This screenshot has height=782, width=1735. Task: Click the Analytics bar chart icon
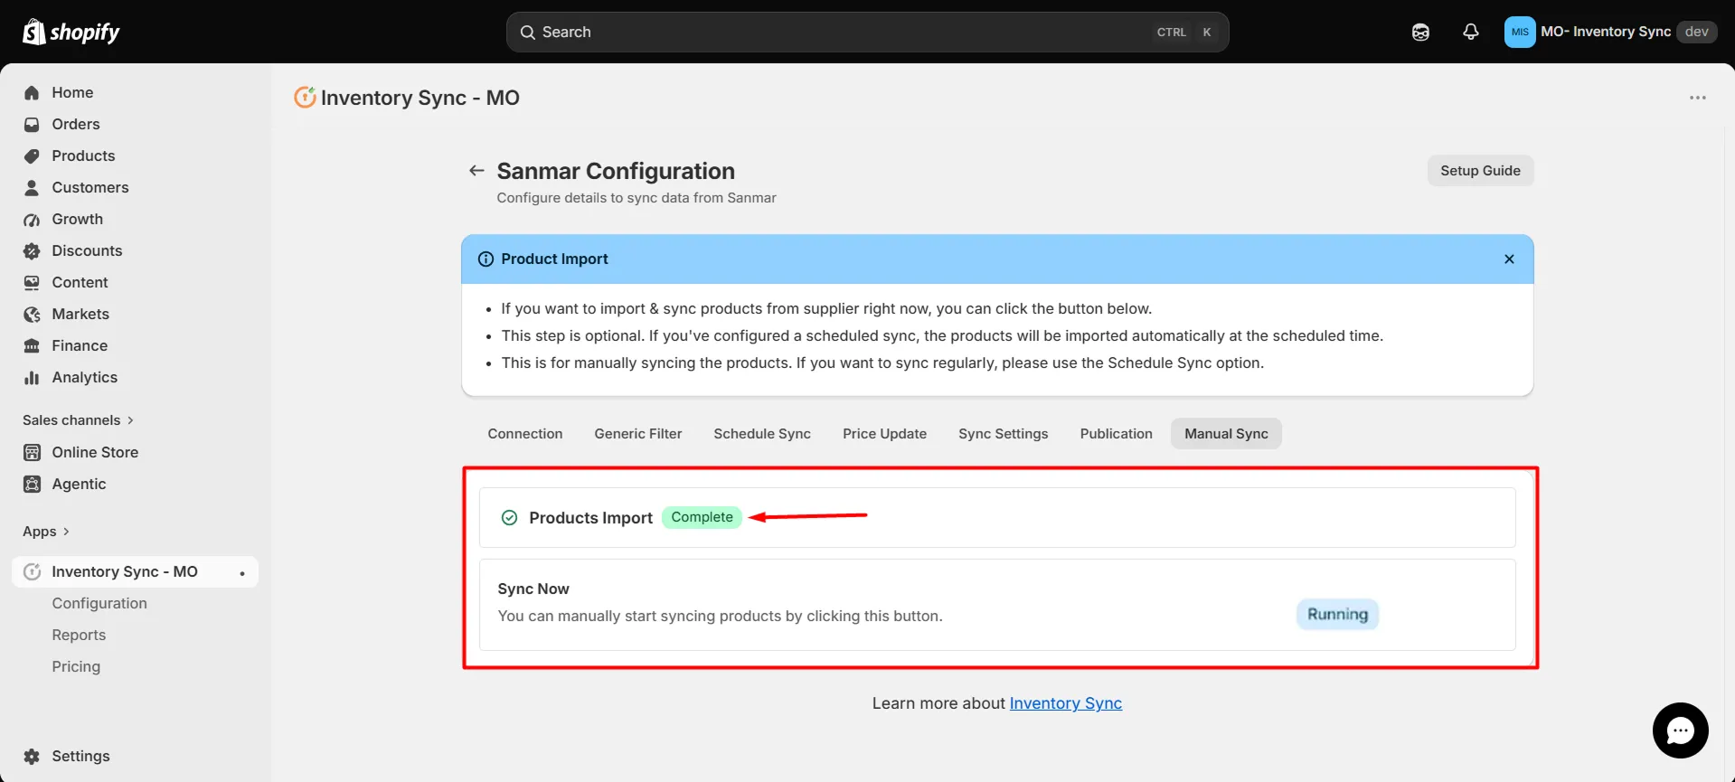[32, 378]
